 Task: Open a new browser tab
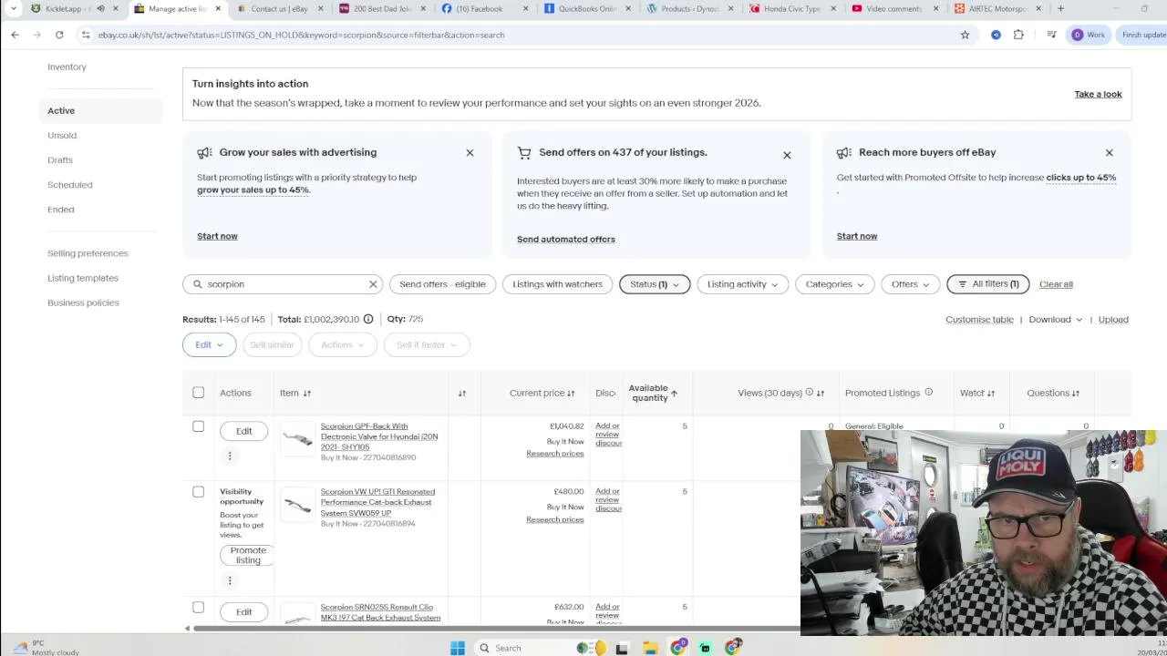1060,8
